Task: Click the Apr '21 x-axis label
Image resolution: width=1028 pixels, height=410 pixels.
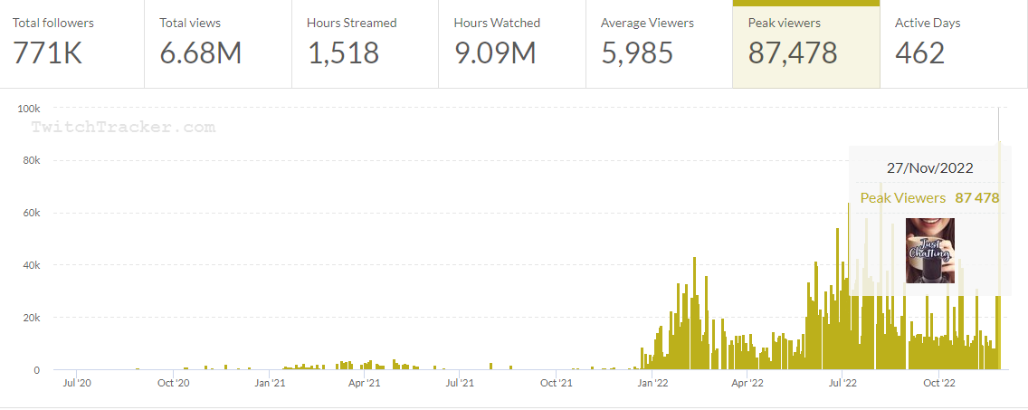Action: [x=364, y=383]
